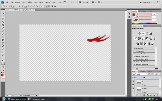Expand Selective Color Presets
This screenshot has height=101, width=162.
pos(134,64)
